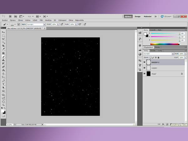
Task: Switch to the Kanály tab
Action: (153, 50)
